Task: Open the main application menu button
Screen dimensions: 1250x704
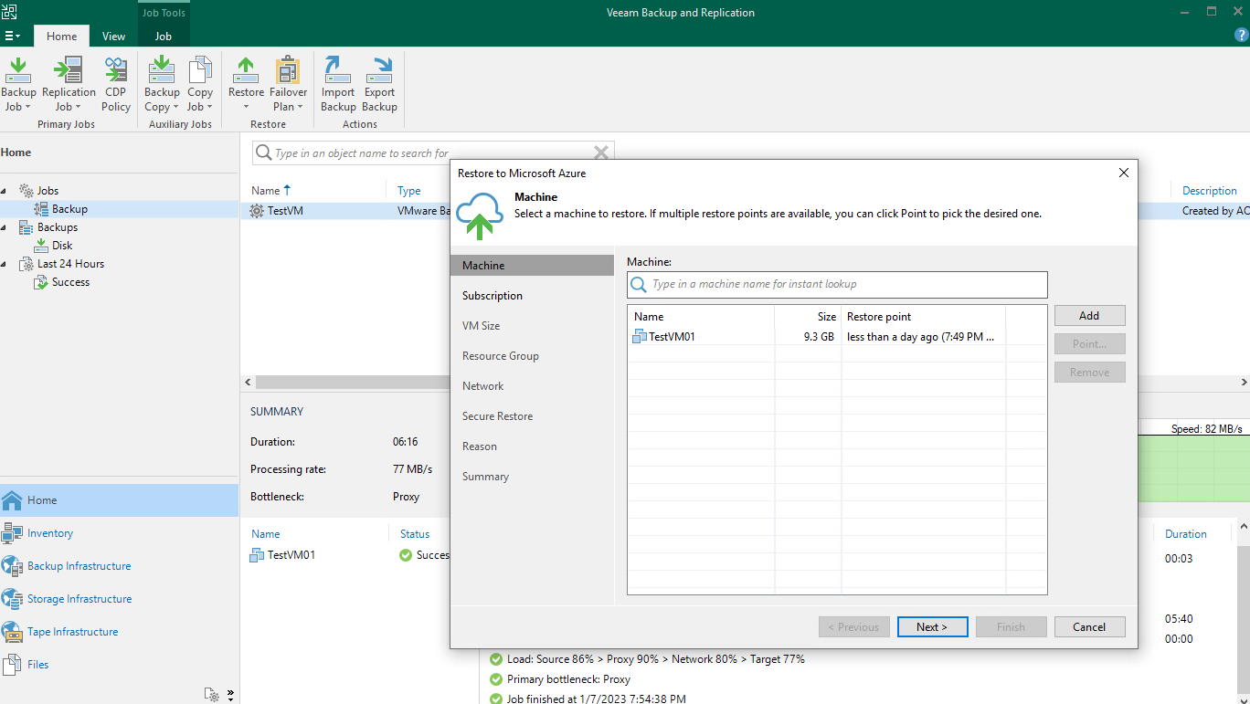Action: pos(13,37)
